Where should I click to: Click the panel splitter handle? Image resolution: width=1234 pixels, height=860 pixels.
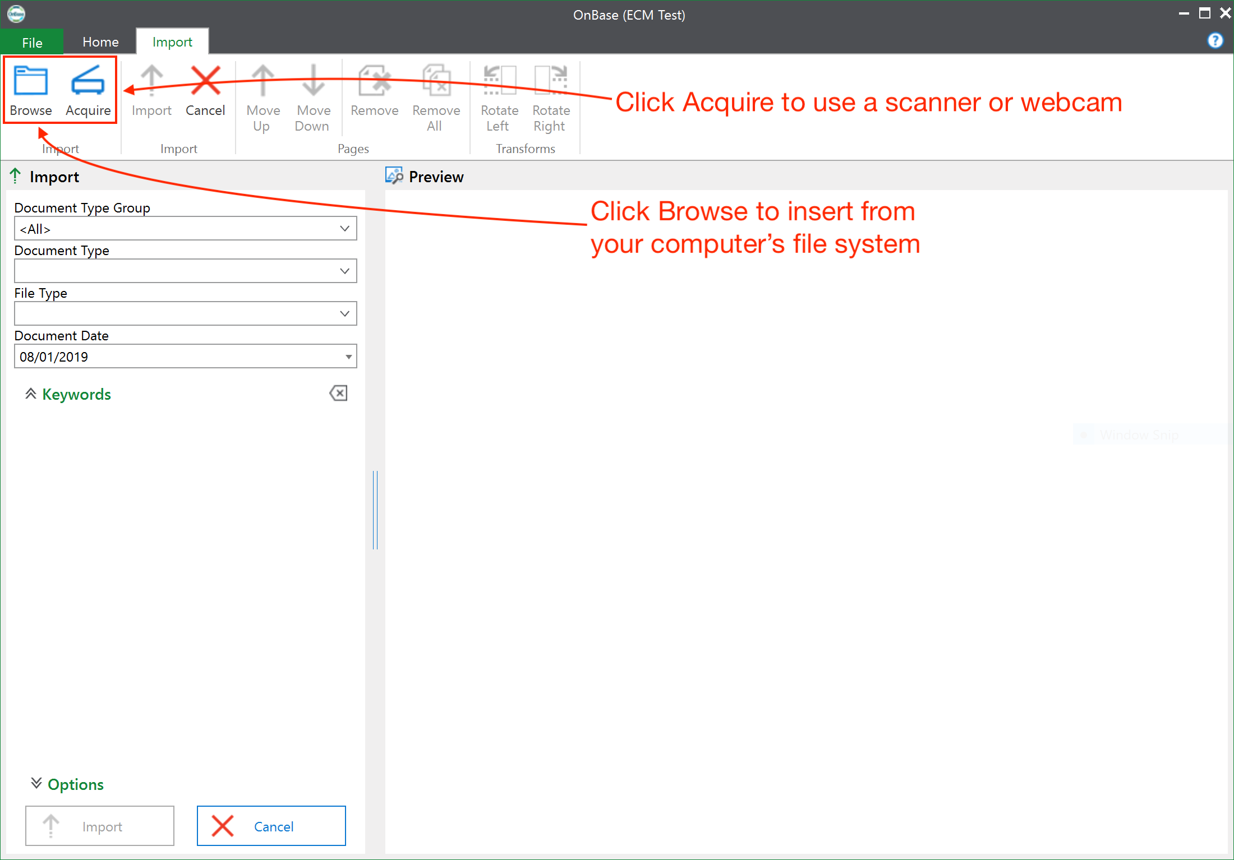coord(375,510)
